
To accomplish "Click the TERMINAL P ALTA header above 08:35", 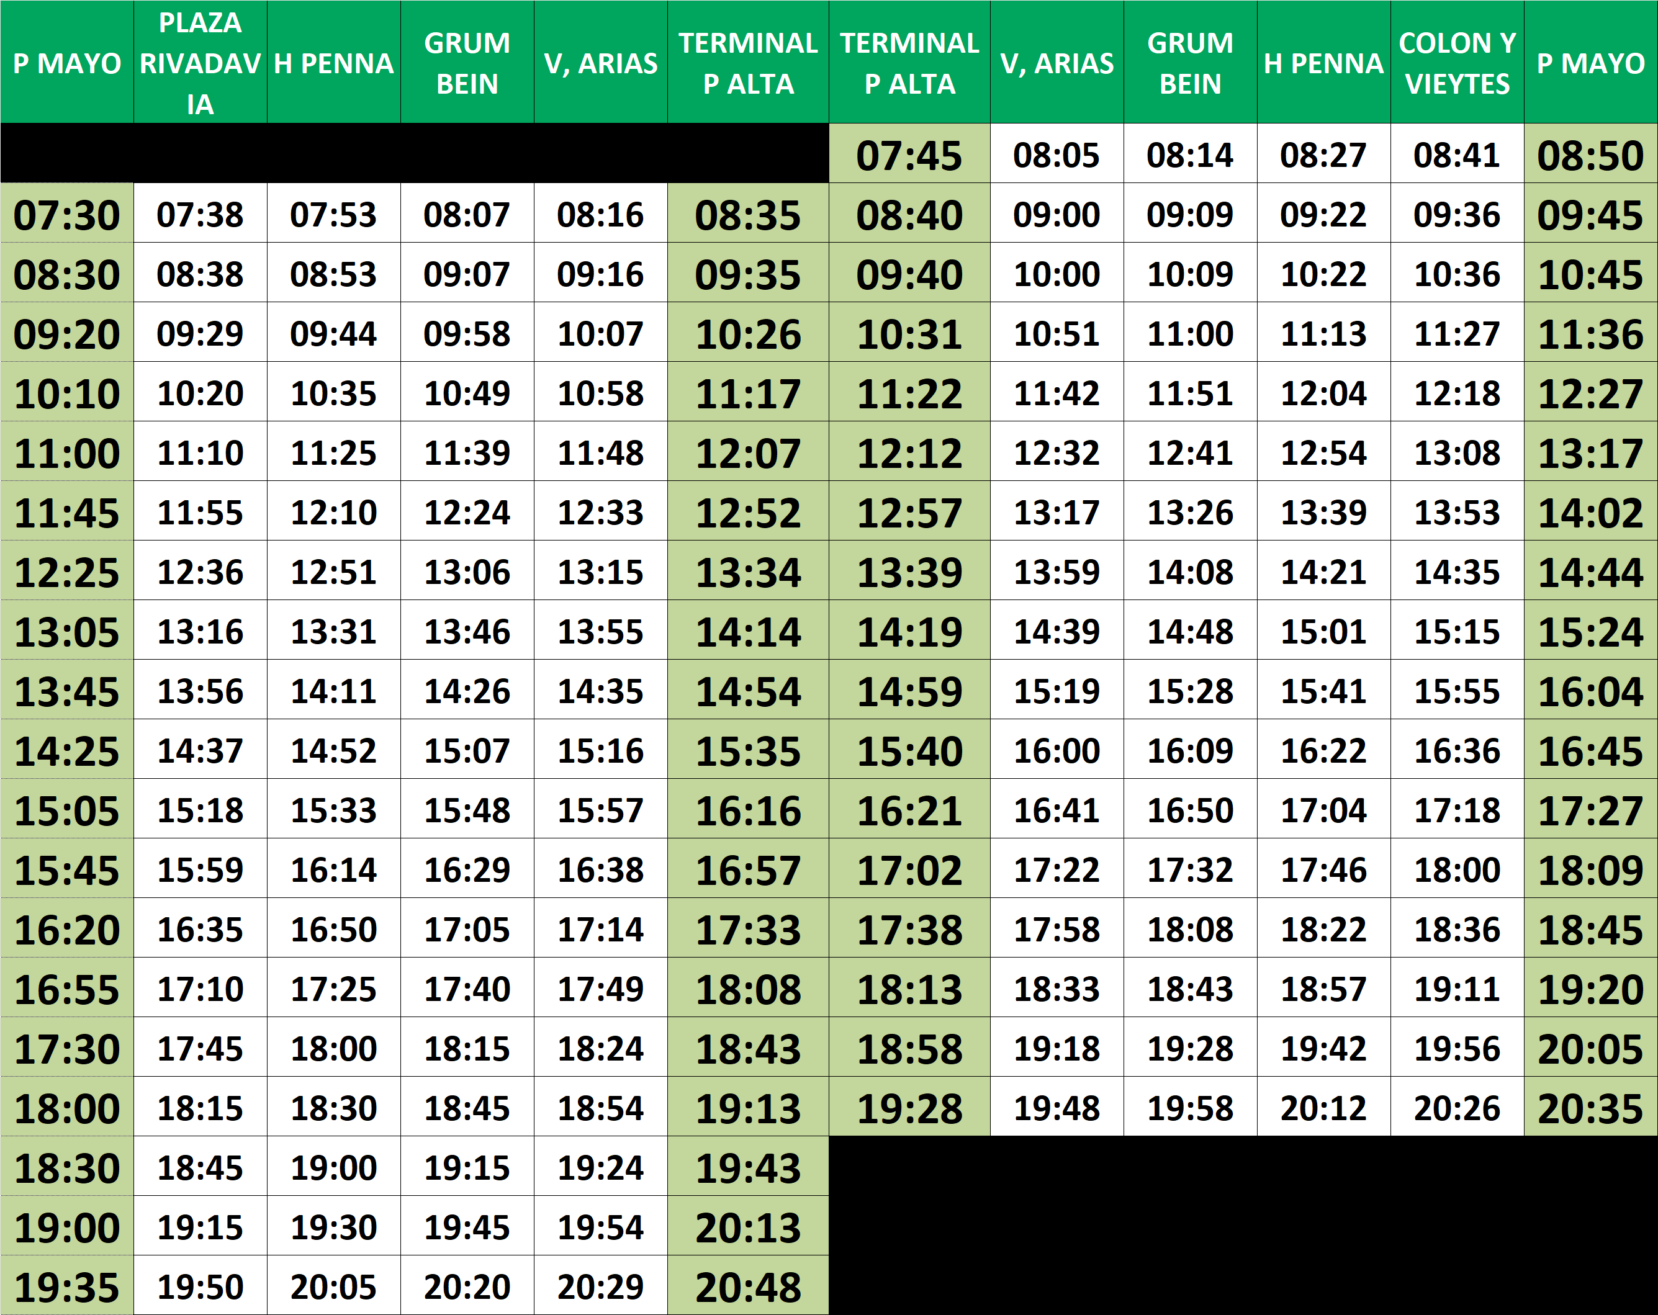I will coord(747,62).
